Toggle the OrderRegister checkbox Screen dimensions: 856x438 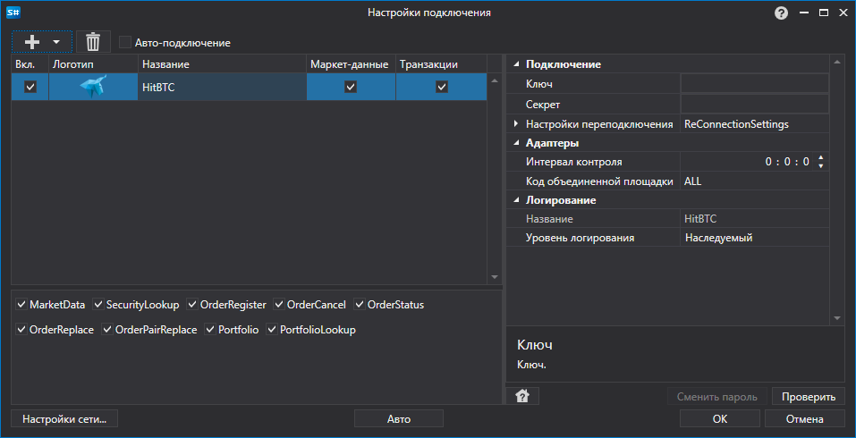192,305
